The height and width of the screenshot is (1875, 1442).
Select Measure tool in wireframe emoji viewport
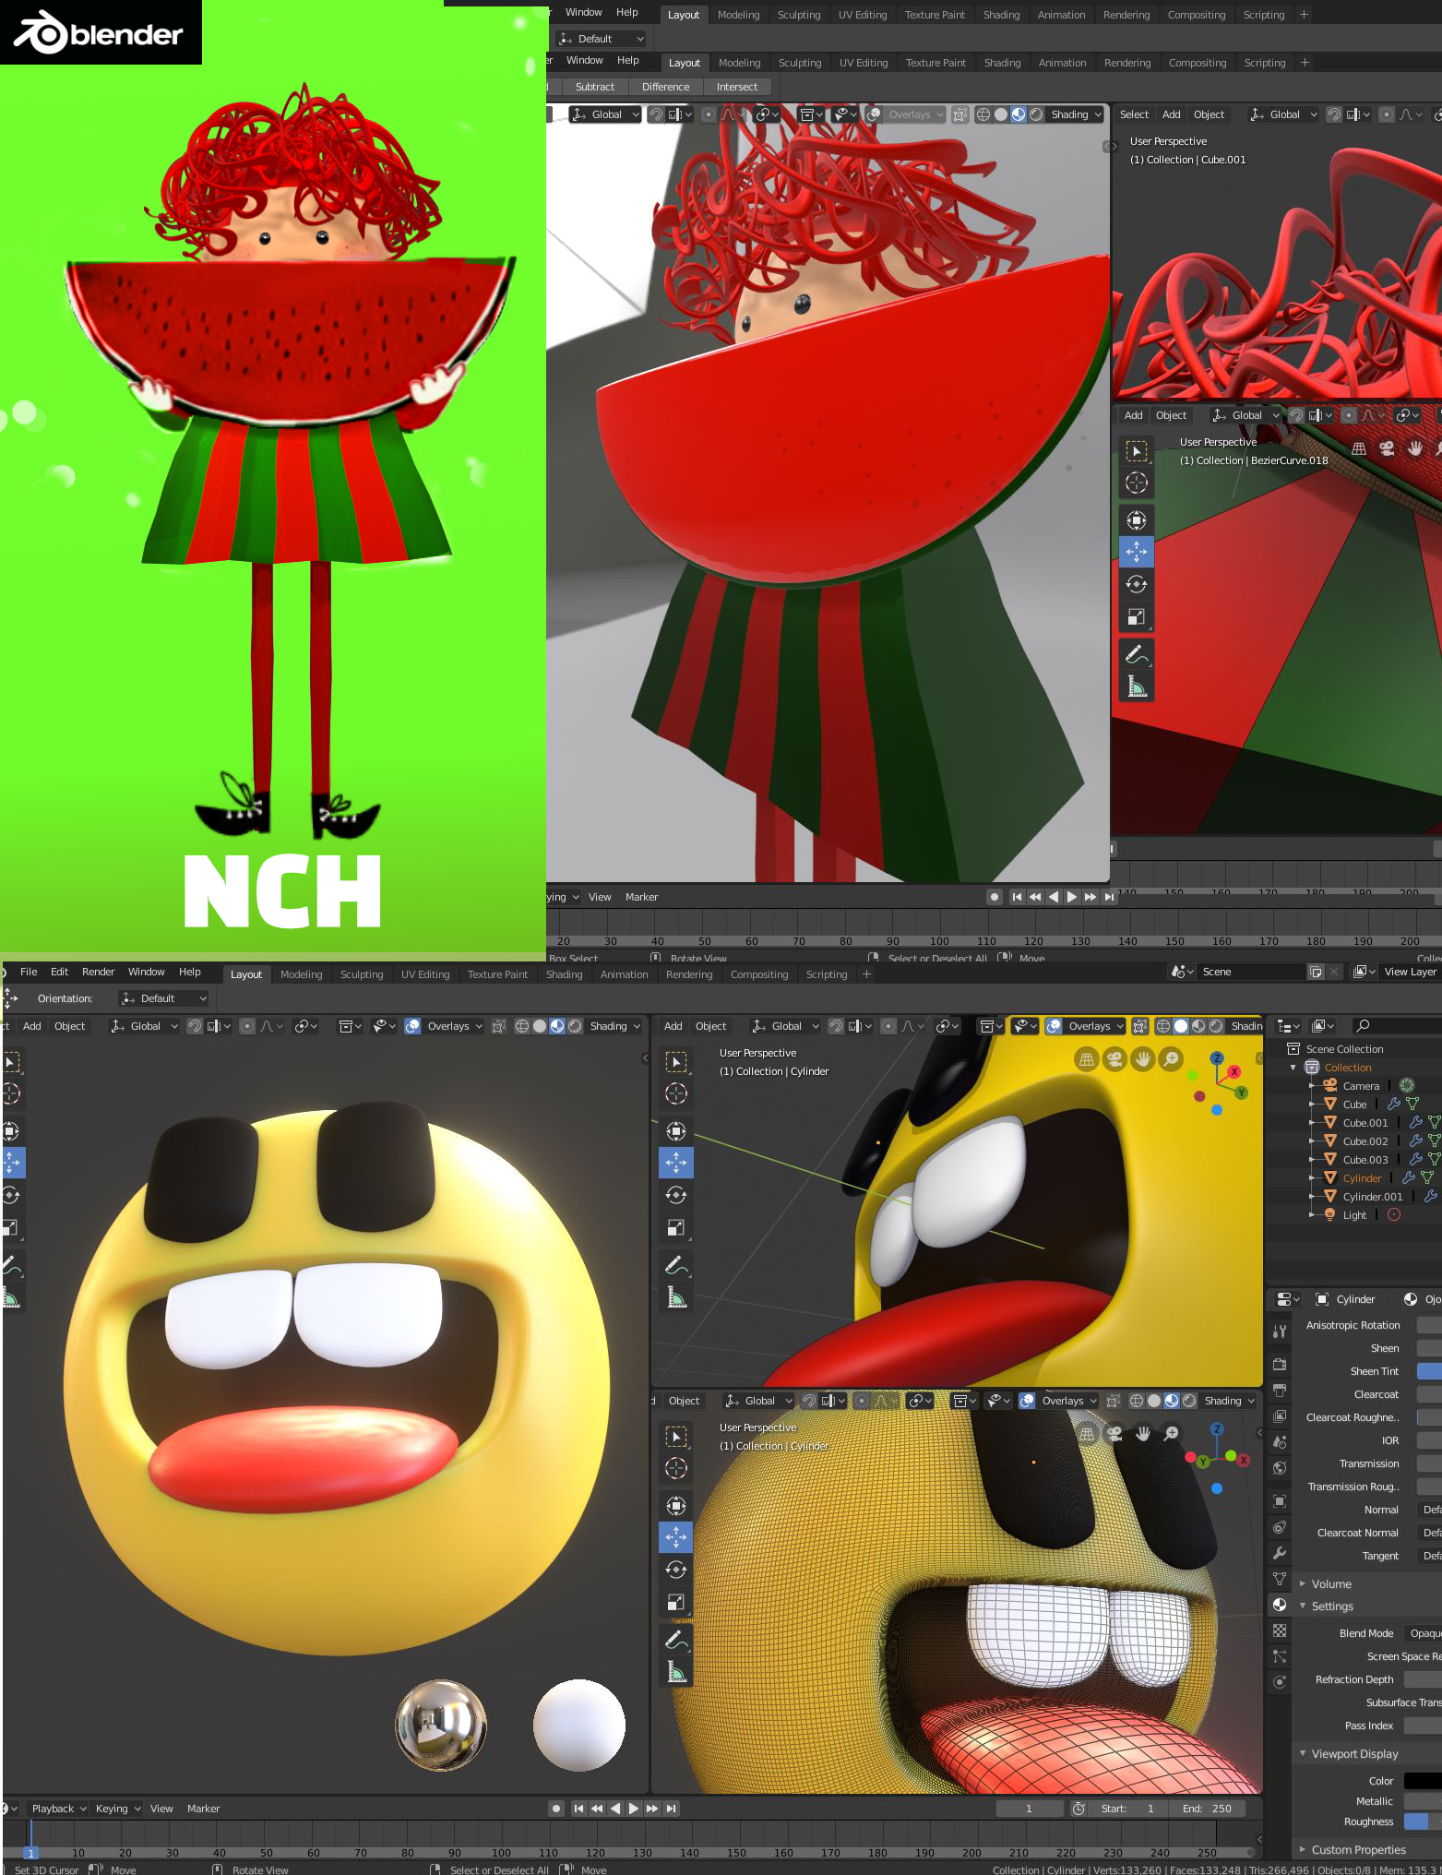pyautogui.click(x=677, y=1672)
